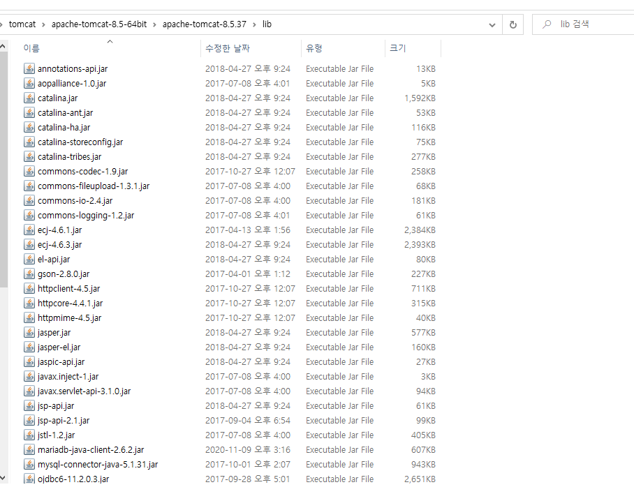Click Executable Jar File type of annotations-api.jar
The width and height of the screenshot is (634, 494).
tap(339, 68)
